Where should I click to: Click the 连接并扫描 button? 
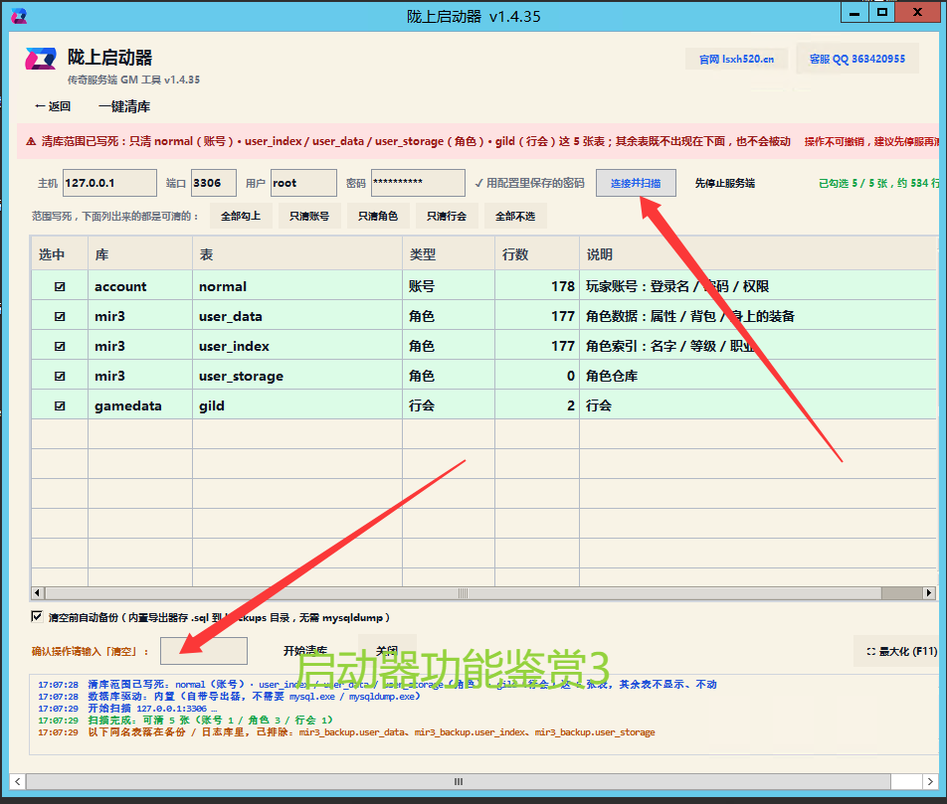click(636, 183)
